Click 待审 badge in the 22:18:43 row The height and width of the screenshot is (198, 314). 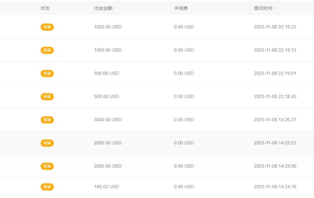[x=47, y=97]
